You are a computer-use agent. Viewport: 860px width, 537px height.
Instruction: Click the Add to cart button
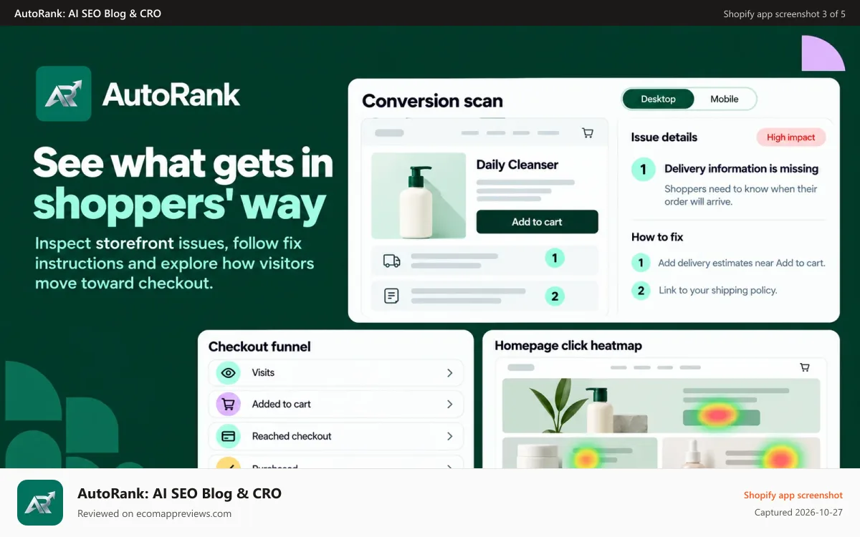pyautogui.click(x=537, y=222)
